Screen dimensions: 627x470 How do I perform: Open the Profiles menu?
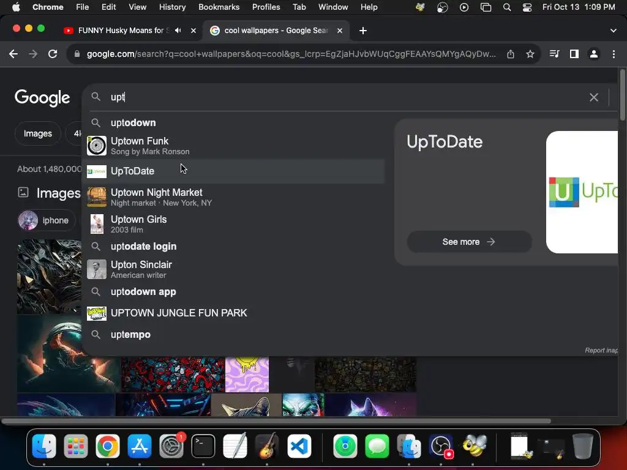coord(266,7)
